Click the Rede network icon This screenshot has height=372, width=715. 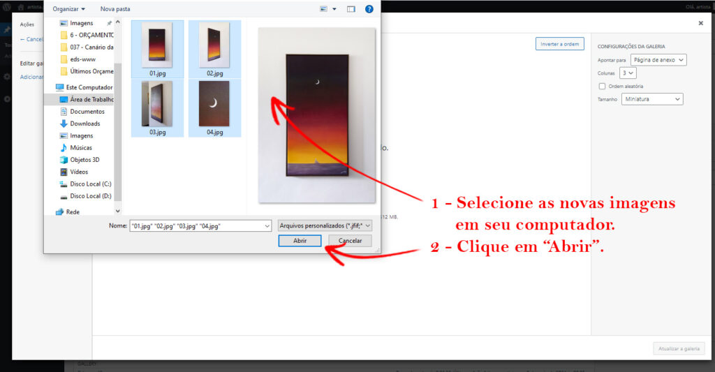click(59, 212)
